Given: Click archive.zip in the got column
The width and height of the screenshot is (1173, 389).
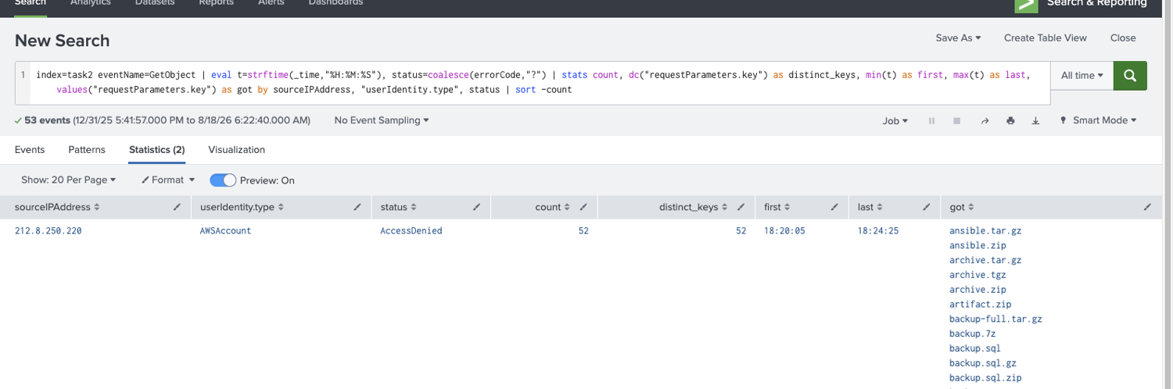Looking at the screenshot, I should [977, 290].
